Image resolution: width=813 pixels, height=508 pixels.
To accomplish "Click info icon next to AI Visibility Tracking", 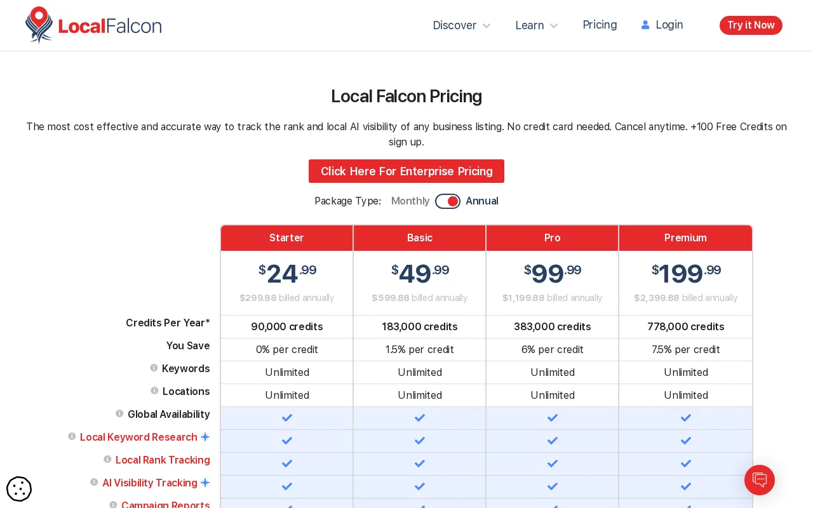I will (94, 482).
